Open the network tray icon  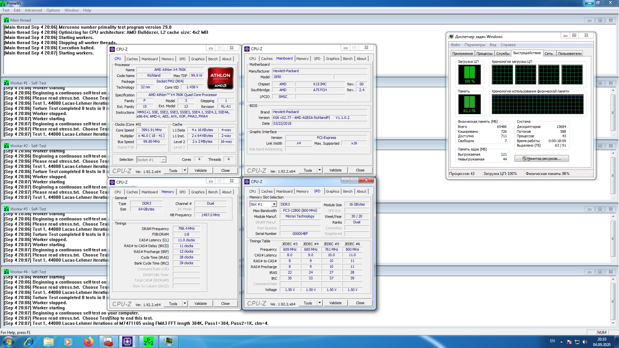(x=577, y=342)
